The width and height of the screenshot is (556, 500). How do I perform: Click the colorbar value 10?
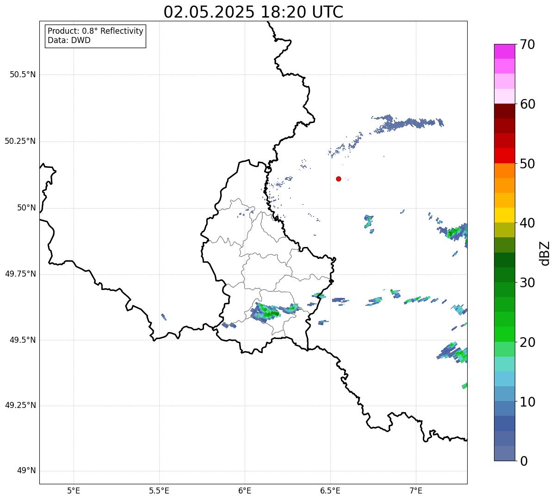(527, 402)
